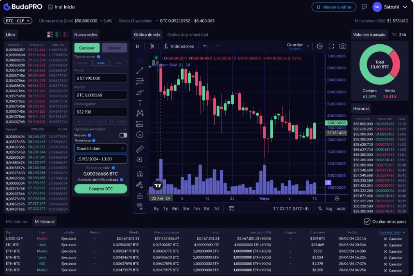Switch to Mis órdenes tab
The image size is (414, 276).
(17, 221)
